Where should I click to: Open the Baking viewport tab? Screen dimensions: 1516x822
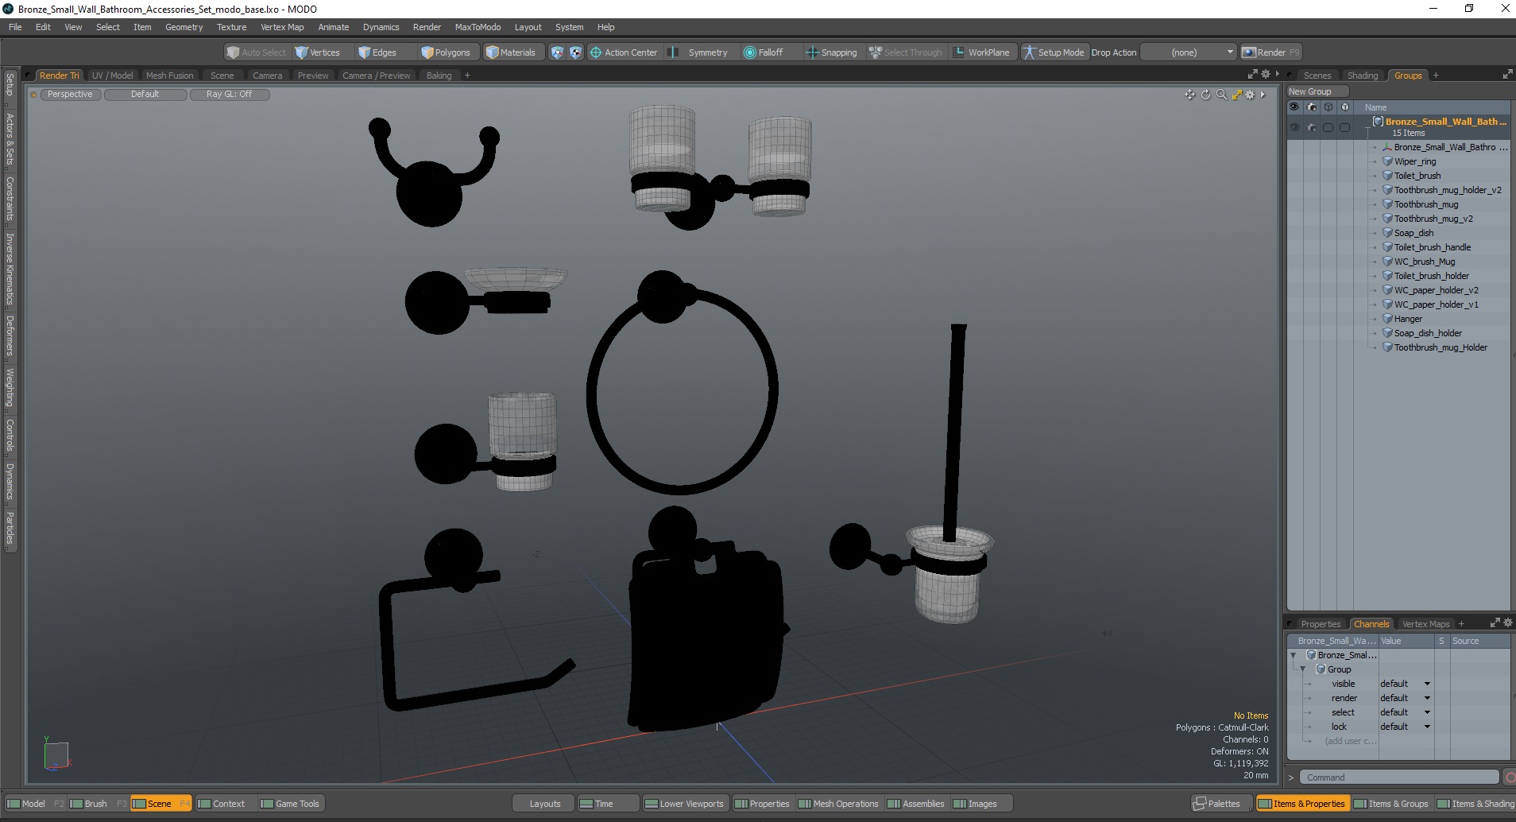point(439,76)
